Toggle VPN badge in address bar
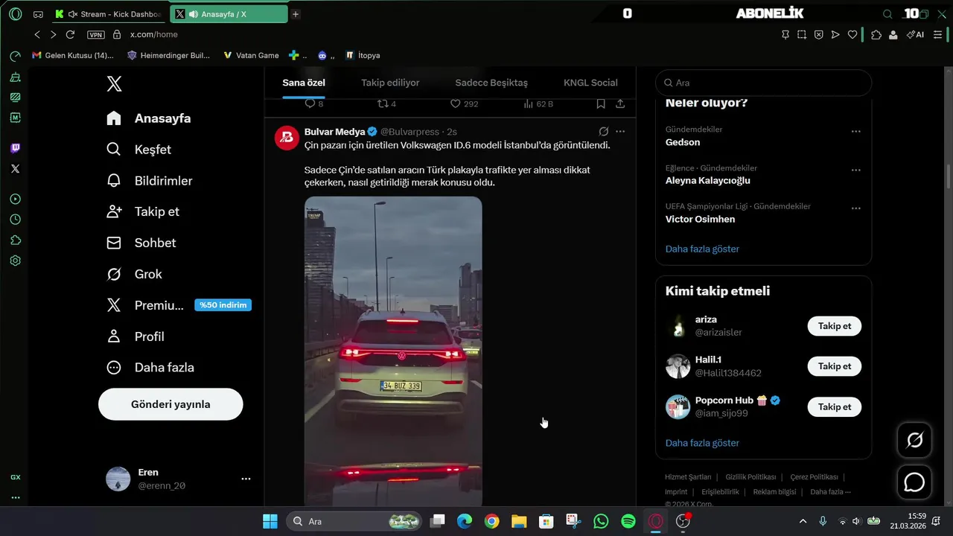The image size is (953, 536). [x=96, y=34]
